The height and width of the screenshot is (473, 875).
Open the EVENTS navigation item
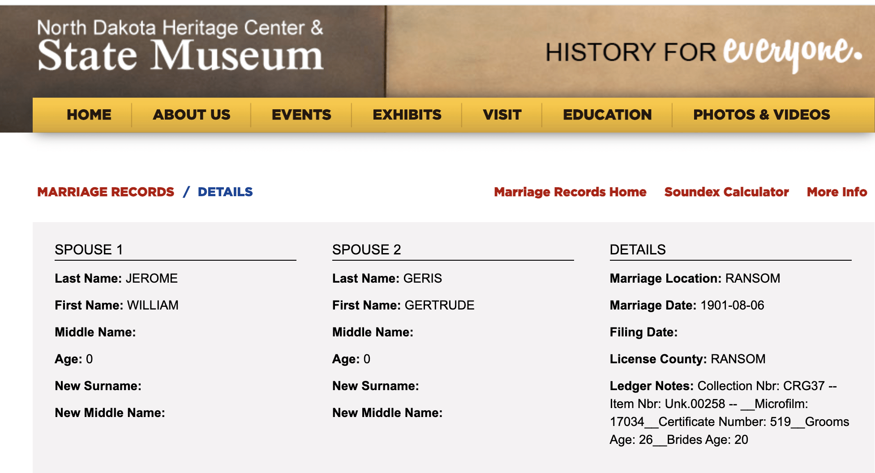pyautogui.click(x=301, y=115)
